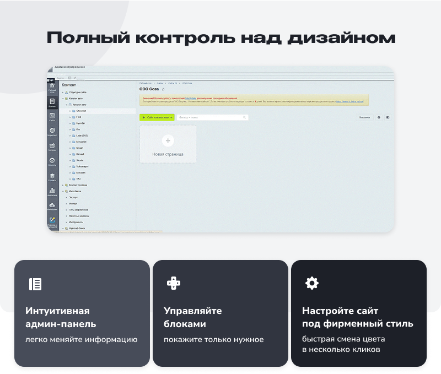Open the Инструменты tree item
This screenshot has width=441, height=374.
[76, 223]
